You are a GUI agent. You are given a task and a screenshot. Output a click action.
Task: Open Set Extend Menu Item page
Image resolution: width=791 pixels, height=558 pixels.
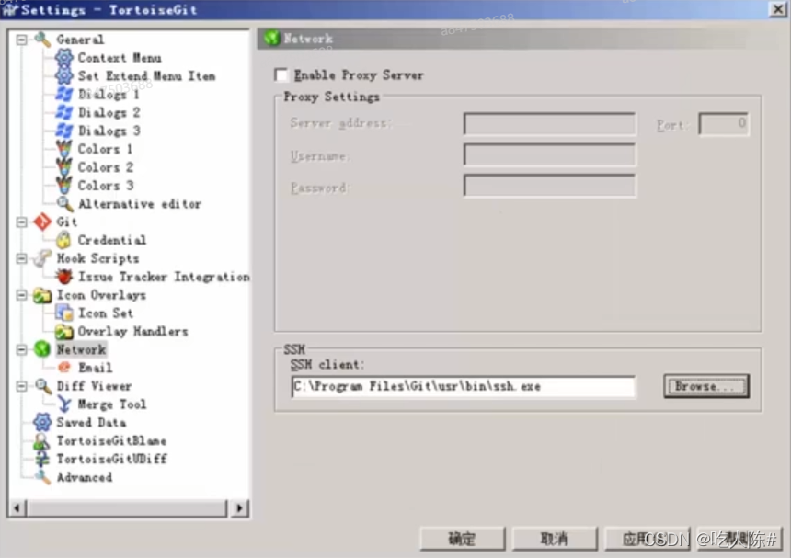tap(146, 76)
